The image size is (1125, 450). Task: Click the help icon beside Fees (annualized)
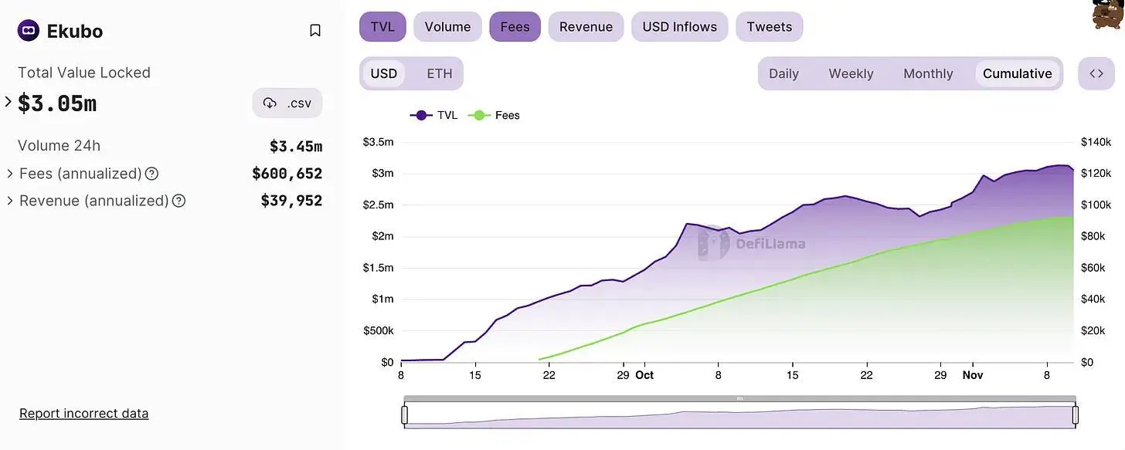[x=152, y=174]
